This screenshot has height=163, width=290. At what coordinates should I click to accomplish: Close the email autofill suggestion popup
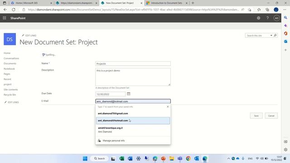[168, 107]
